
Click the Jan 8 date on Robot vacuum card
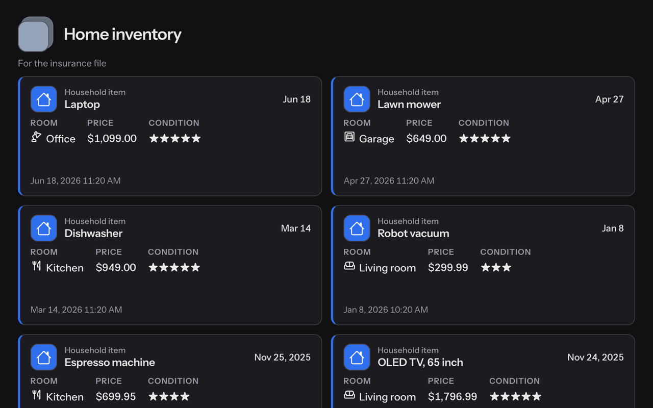point(613,228)
